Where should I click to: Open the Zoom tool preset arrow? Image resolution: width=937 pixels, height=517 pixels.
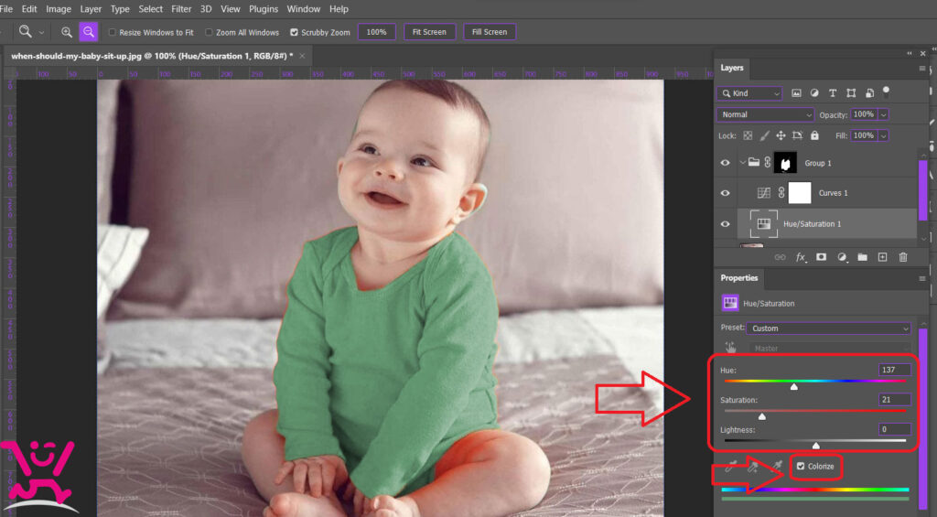point(41,32)
